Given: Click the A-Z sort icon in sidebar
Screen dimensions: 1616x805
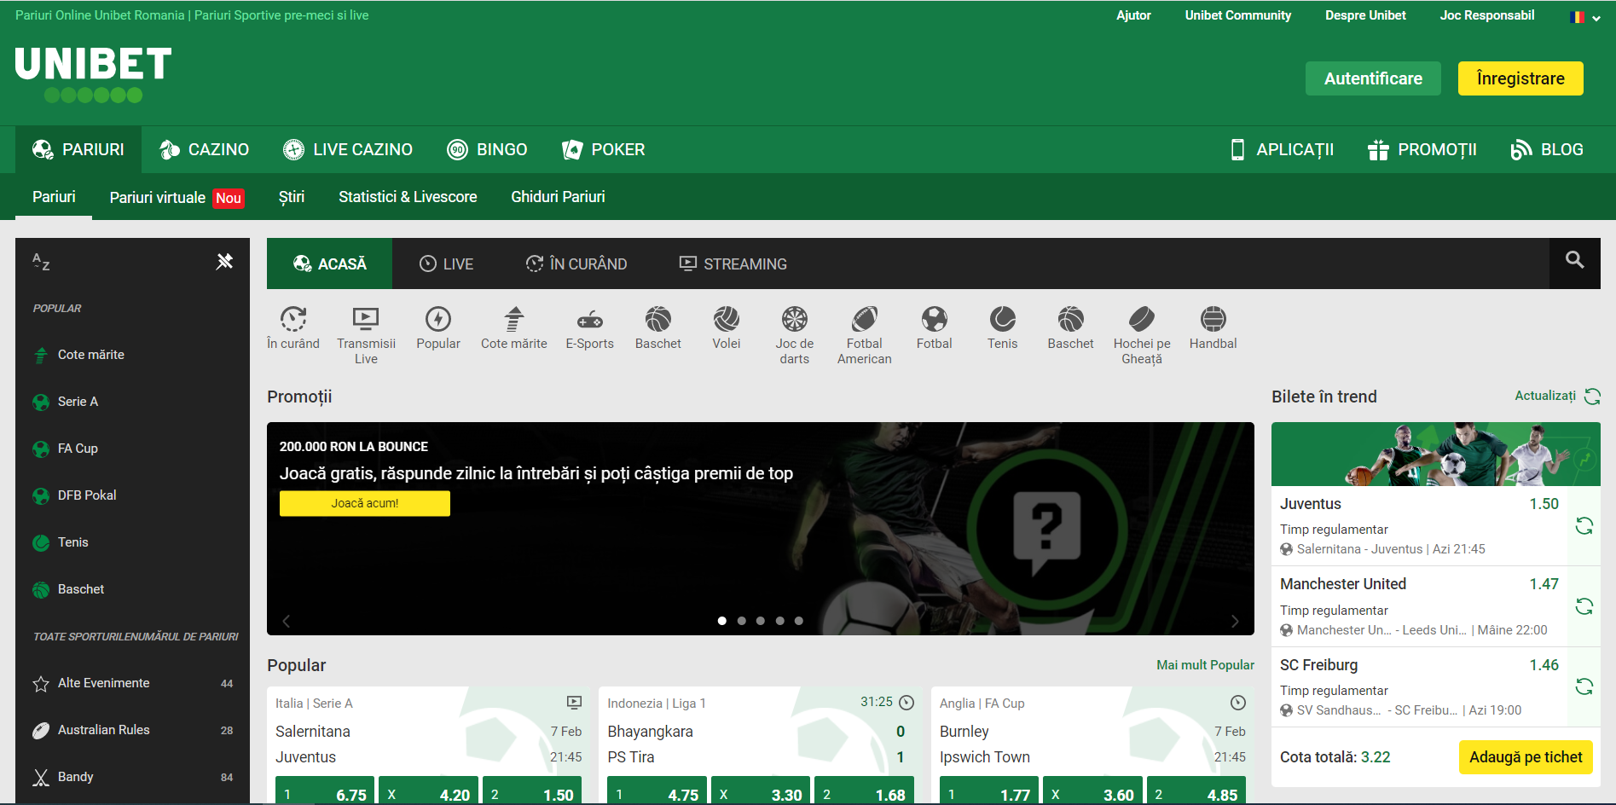Looking at the screenshot, I should point(41,262).
